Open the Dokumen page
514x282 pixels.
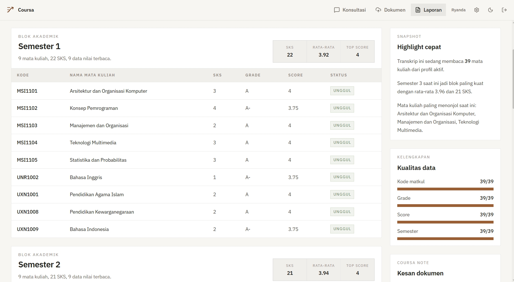click(x=390, y=10)
